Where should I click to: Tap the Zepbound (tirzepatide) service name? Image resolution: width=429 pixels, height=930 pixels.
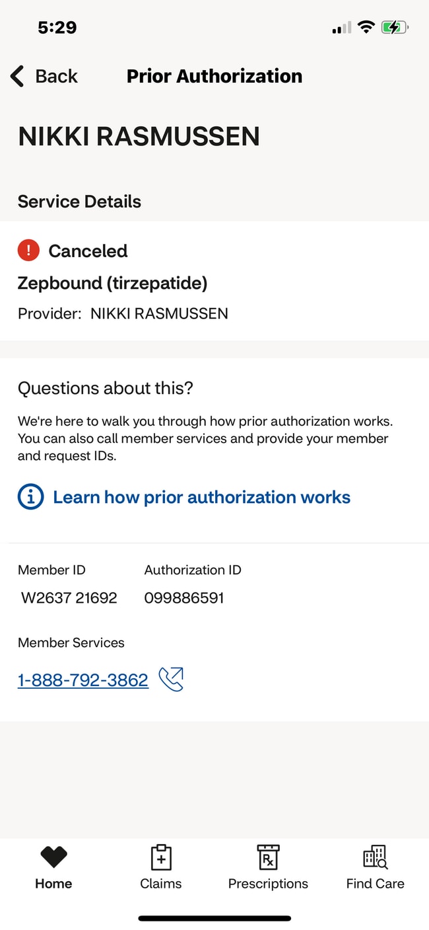coord(112,284)
